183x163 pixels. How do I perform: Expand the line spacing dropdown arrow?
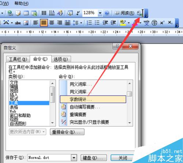click(81, 23)
